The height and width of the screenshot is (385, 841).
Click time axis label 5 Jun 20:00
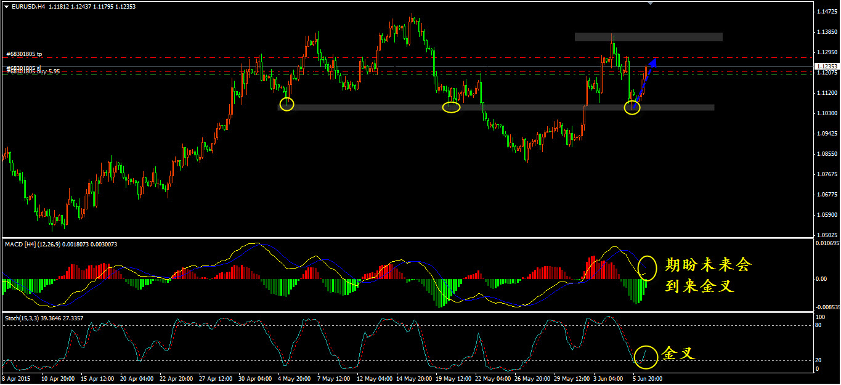pyautogui.click(x=649, y=378)
